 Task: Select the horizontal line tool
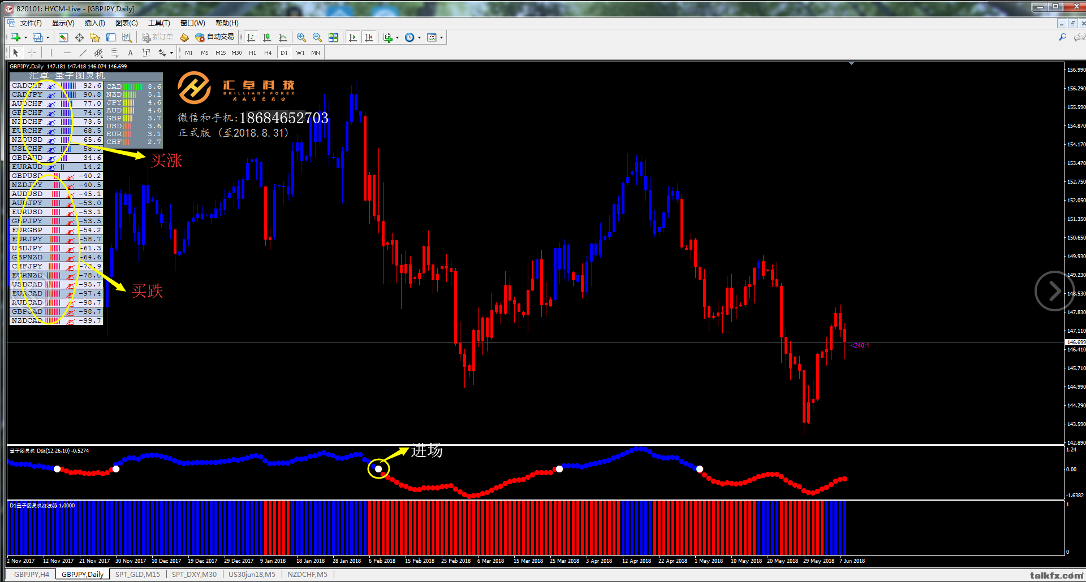click(67, 53)
